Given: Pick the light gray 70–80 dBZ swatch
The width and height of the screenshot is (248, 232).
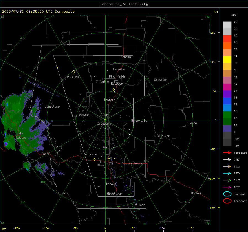Looking at the screenshot, I should (x=227, y=25).
